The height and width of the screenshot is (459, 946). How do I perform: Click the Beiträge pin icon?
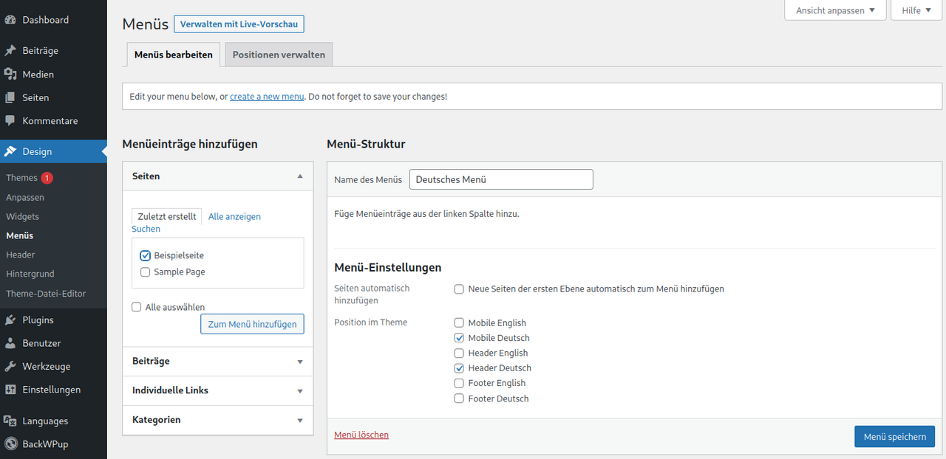click(x=10, y=51)
